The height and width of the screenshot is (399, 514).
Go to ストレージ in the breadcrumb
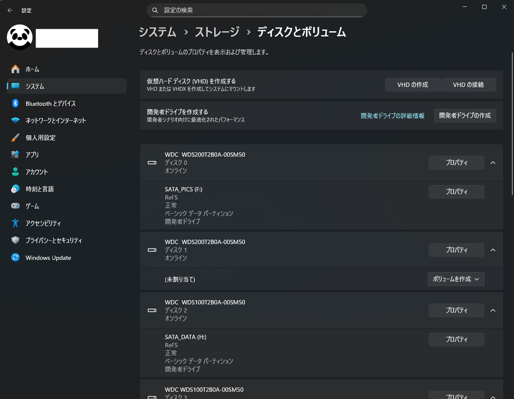[x=217, y=32]
